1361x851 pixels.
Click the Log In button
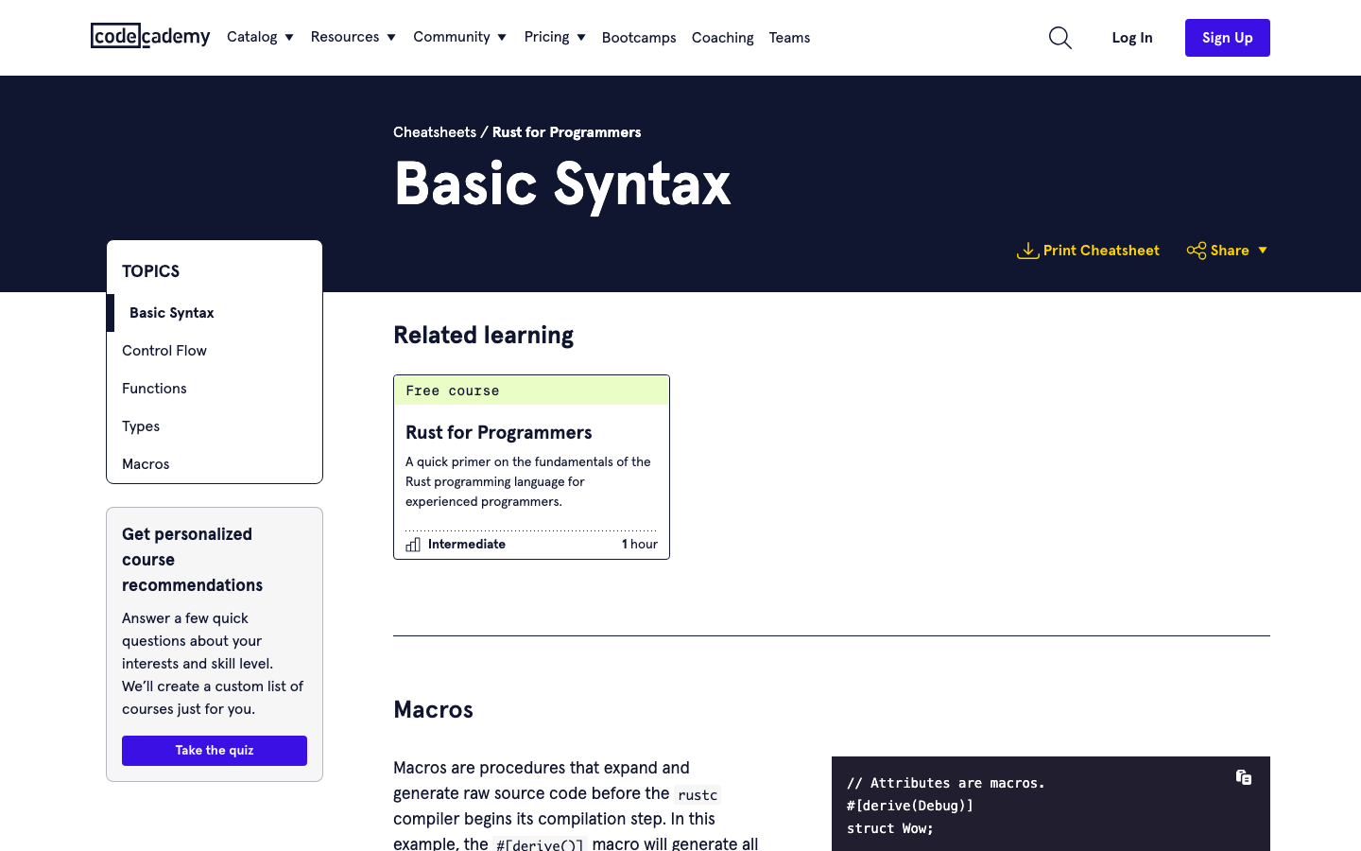(x=1132, y=38)
